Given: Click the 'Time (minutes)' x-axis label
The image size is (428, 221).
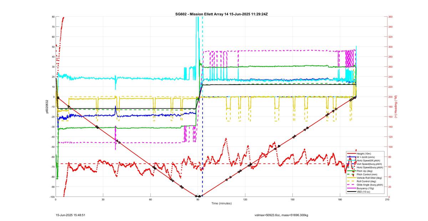Looking at the screenshot, I should (221, 204).
